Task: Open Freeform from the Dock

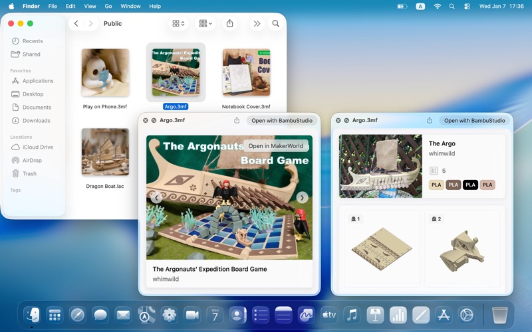Action: tap(306, 315)
